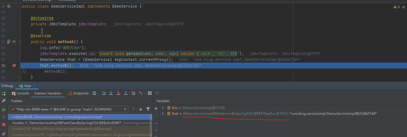Resume program with green play icon
The image size is (407, 137).
4,110
